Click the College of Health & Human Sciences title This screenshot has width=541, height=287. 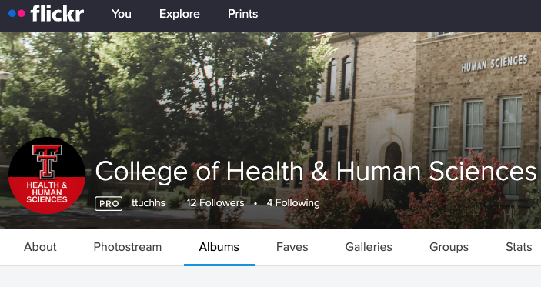tap(316, 172)
